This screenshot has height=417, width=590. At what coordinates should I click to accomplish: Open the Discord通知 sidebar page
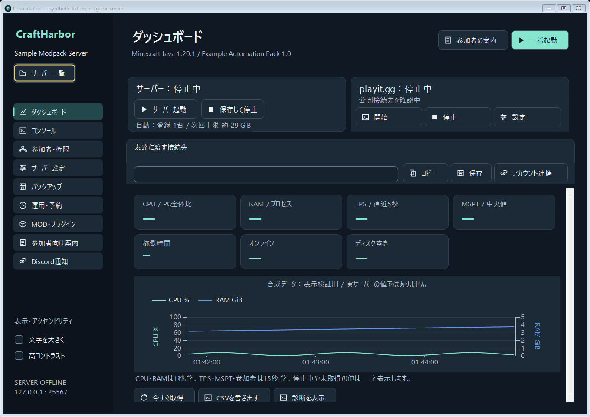coord(58,261)
